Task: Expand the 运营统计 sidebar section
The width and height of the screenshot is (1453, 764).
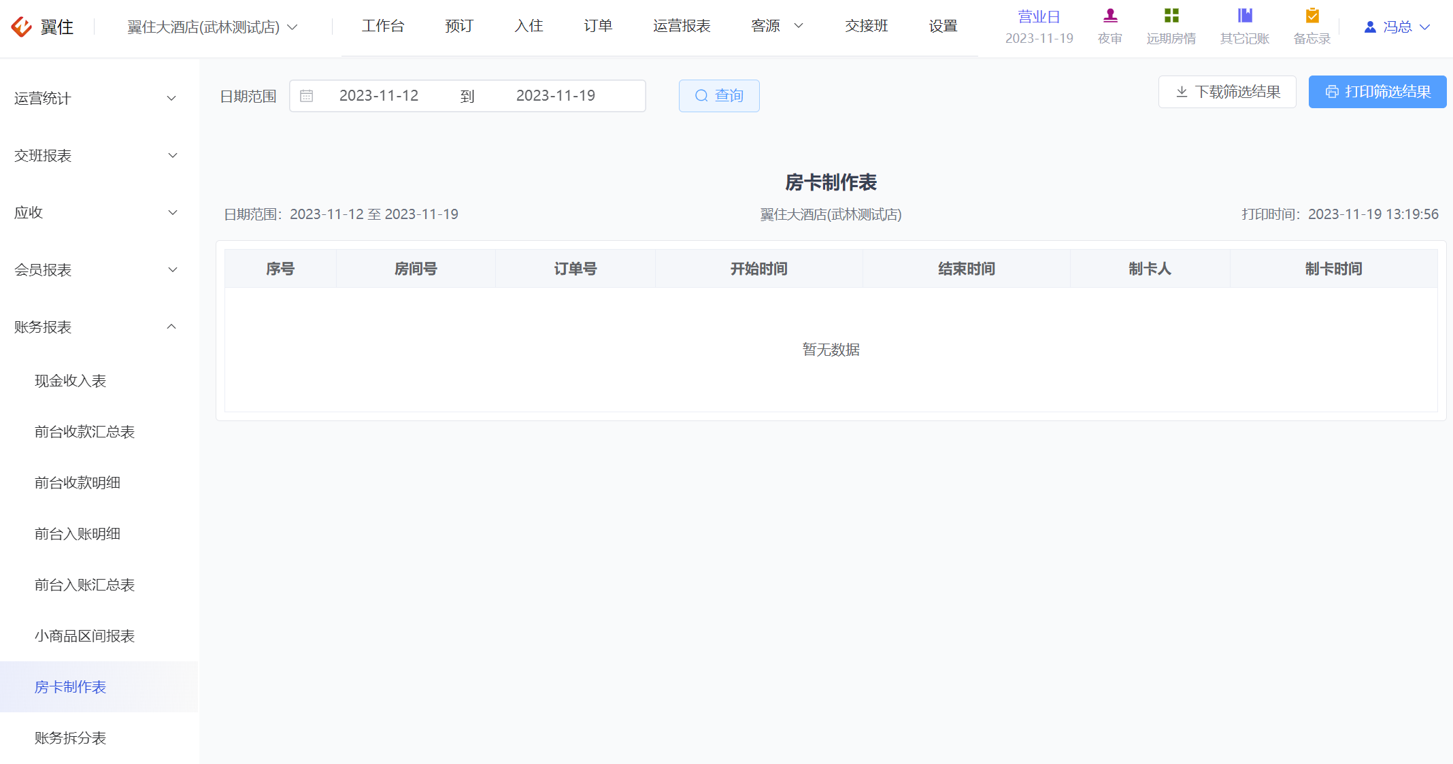Action: tap(96, 99)
